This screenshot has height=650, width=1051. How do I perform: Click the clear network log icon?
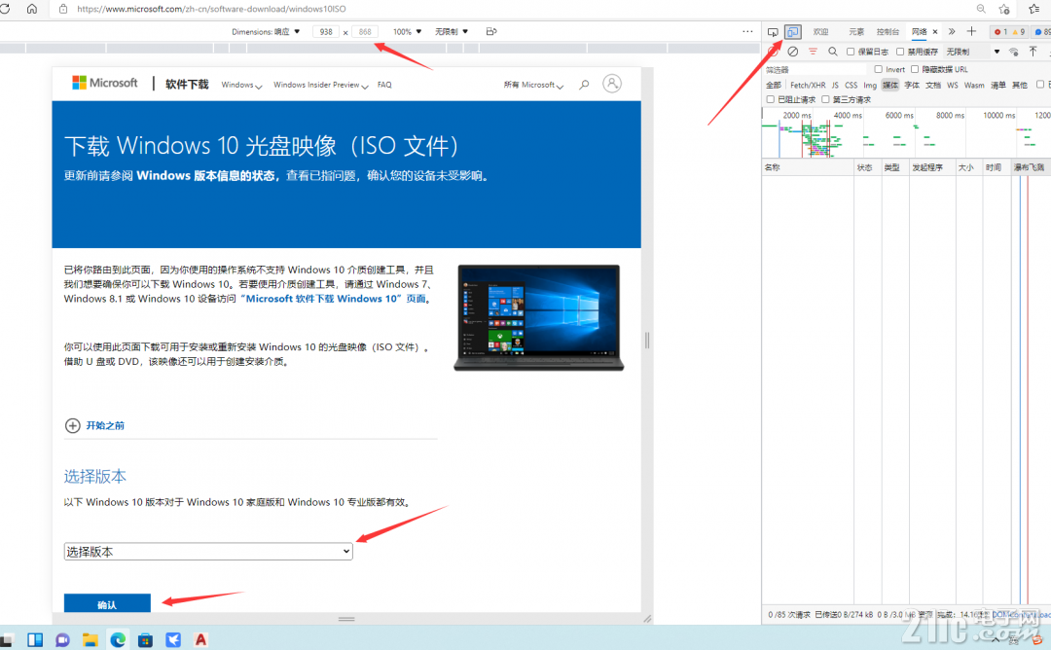(793, 52)
